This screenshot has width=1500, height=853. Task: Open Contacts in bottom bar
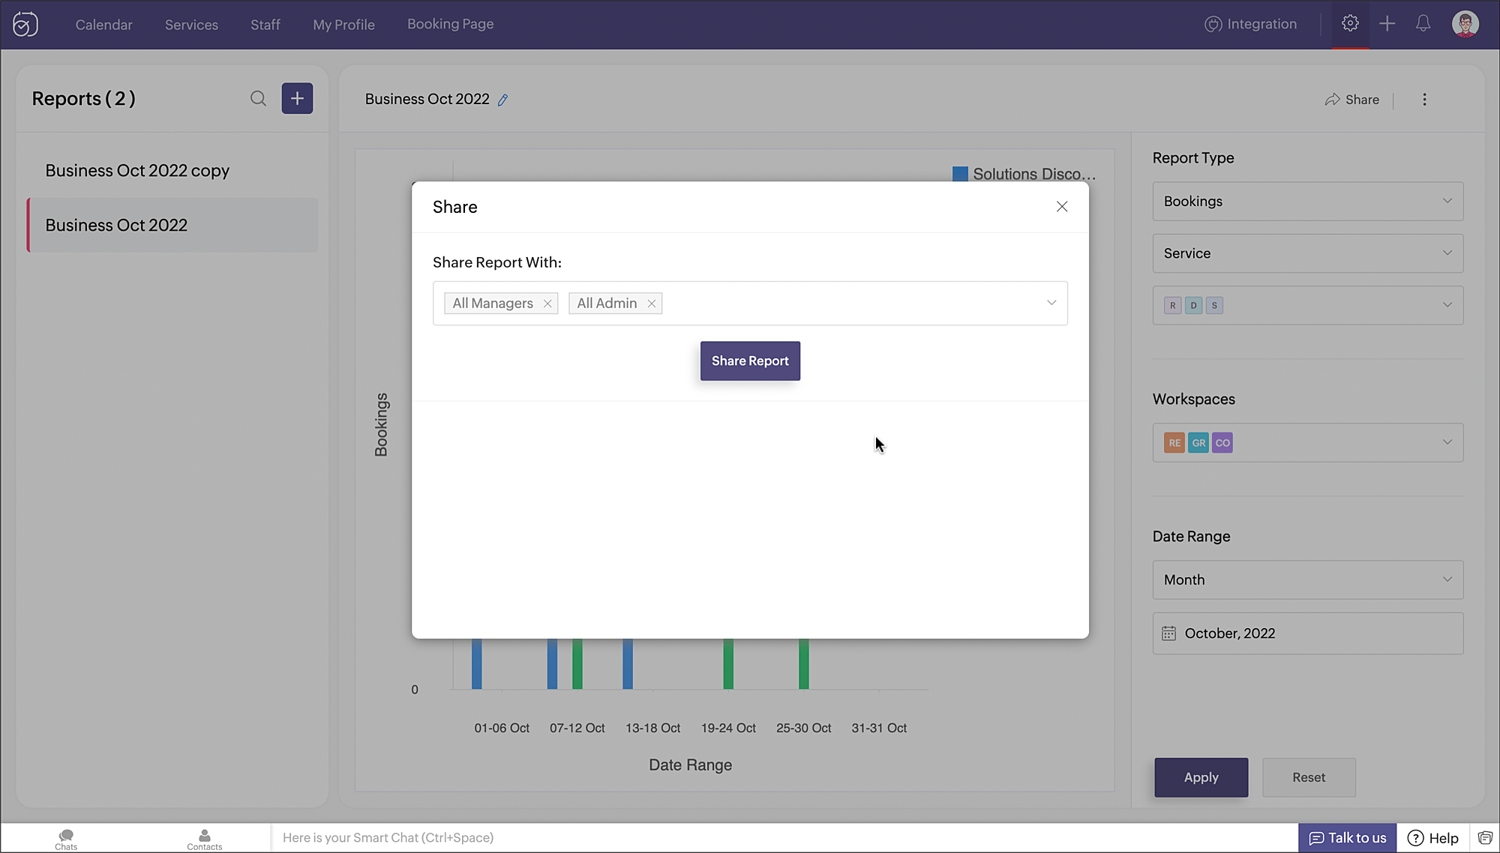(204, 839)
